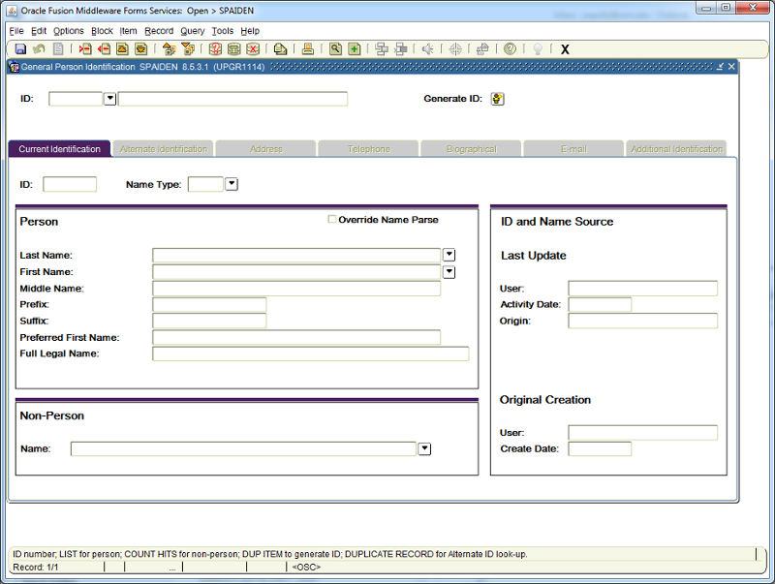This screenshot has width=775, height=584.
Task: Click the crosshair fine-grained access icon
Action: click(455, 49)
